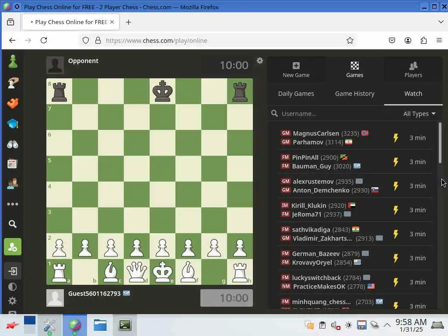This screenshot has height=336, width=448.
Task: Click the New Game tab
Action: point(296,70)
